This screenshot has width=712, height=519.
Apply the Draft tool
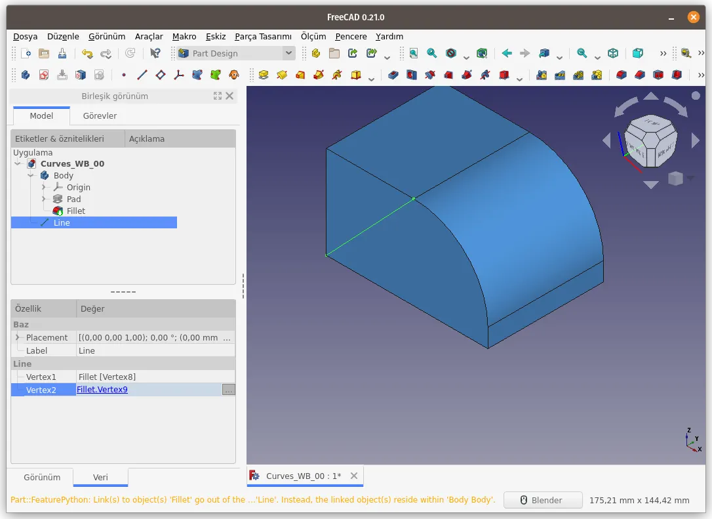point(658,75)
